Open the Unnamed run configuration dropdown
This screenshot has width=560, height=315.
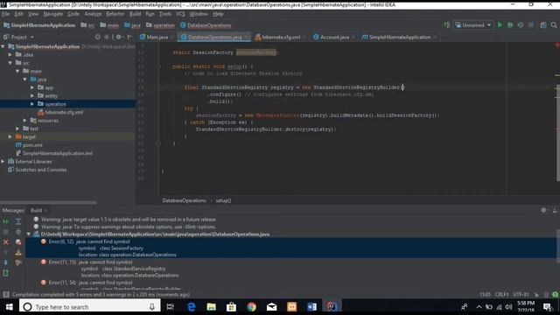473,25
